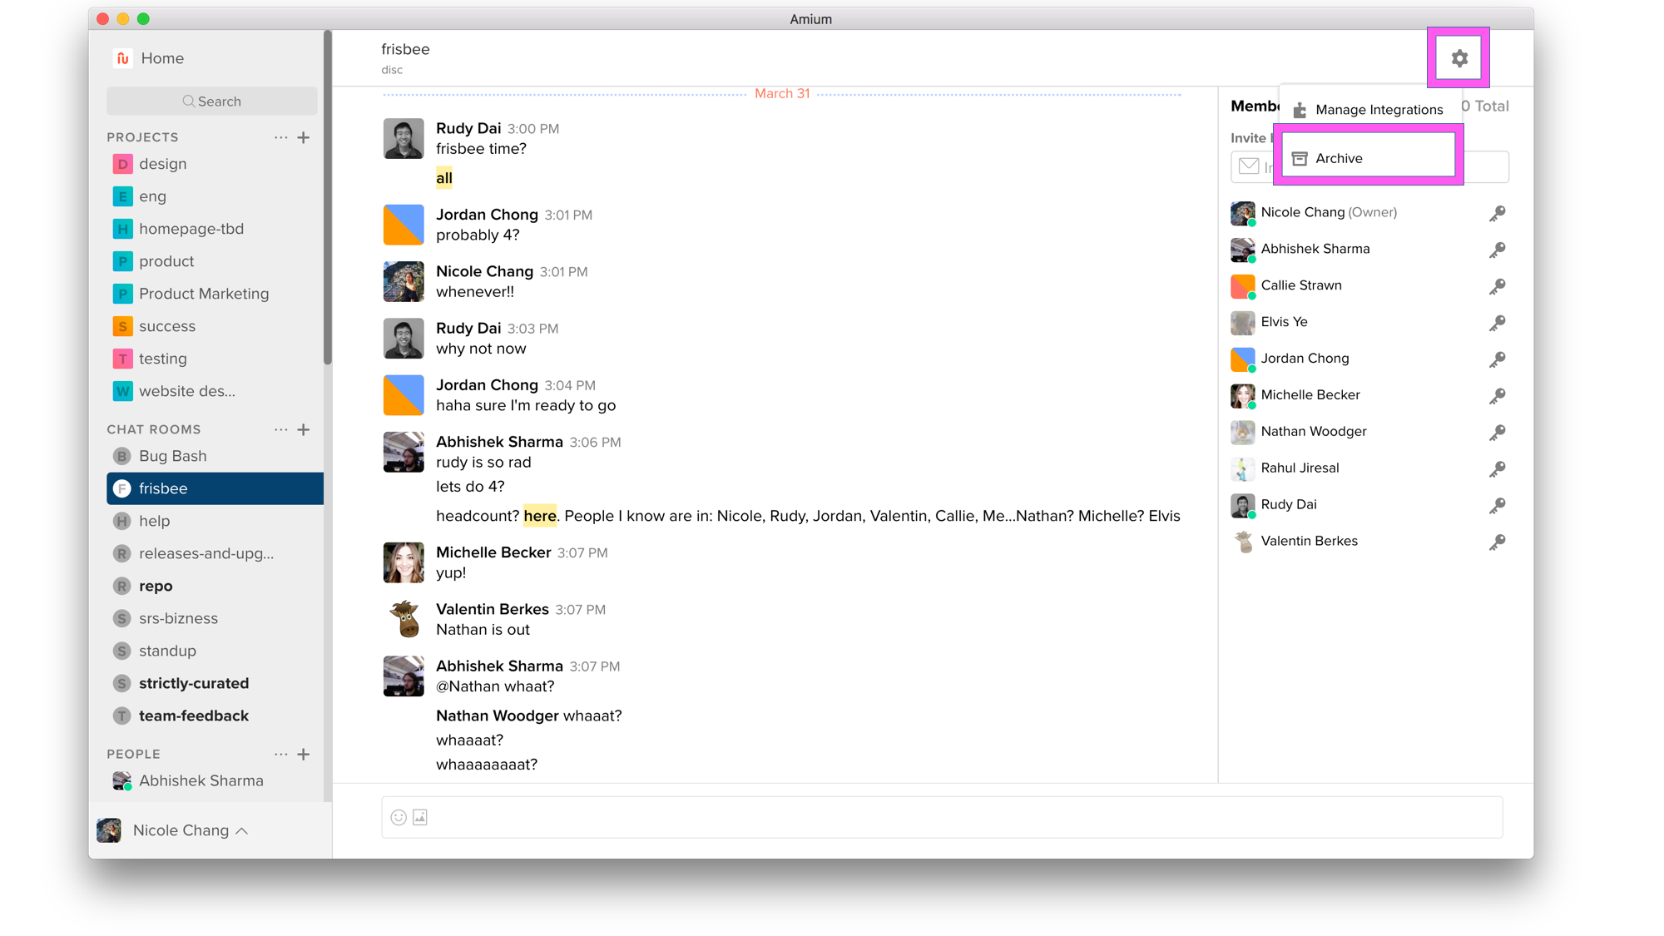Viewport: 1664px width, 936px height.
Task: Open the repo chat room
Action: click(215, 586)
